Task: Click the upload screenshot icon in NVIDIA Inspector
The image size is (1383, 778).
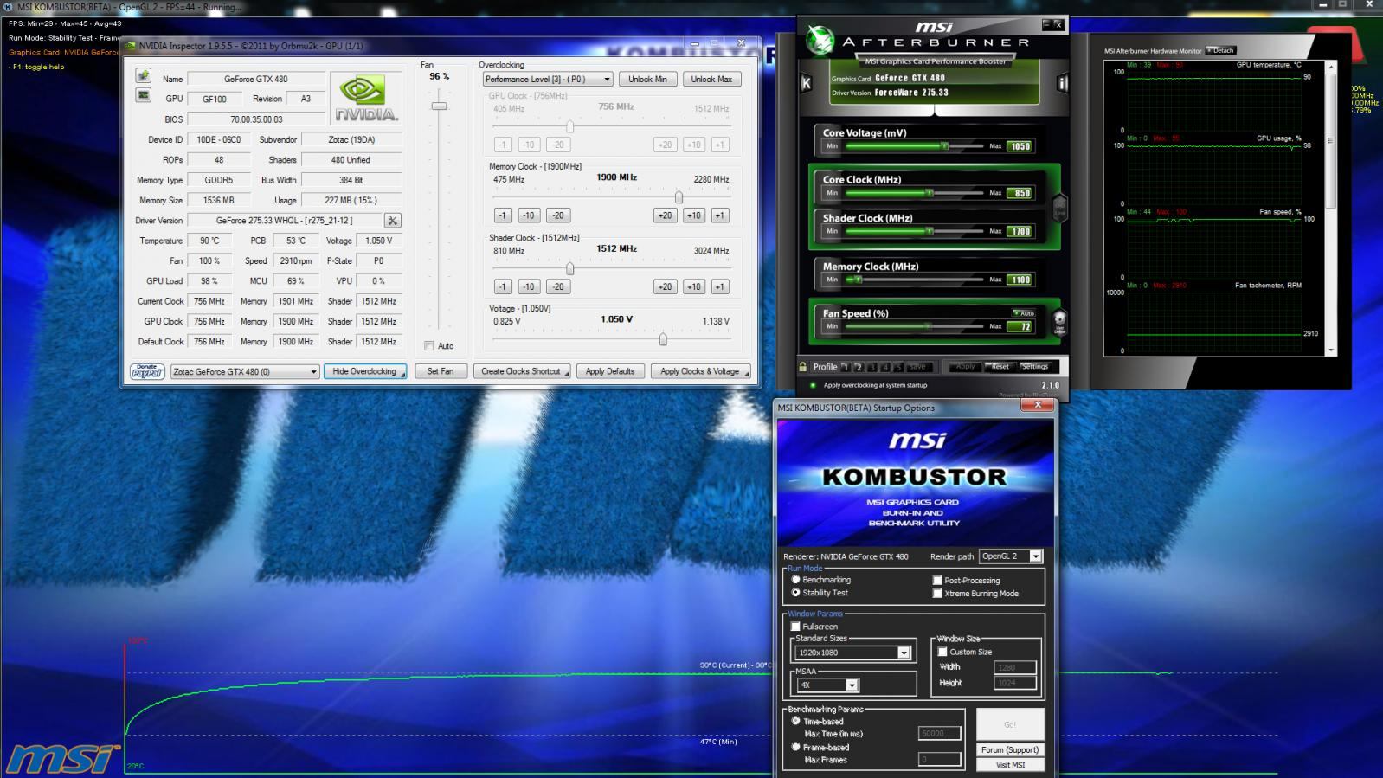Action: (x=144, y=76)
